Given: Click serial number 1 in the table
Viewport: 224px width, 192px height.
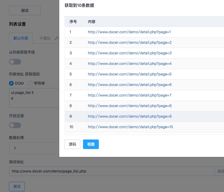Looking at the screenshot, I should click(70, 32).
